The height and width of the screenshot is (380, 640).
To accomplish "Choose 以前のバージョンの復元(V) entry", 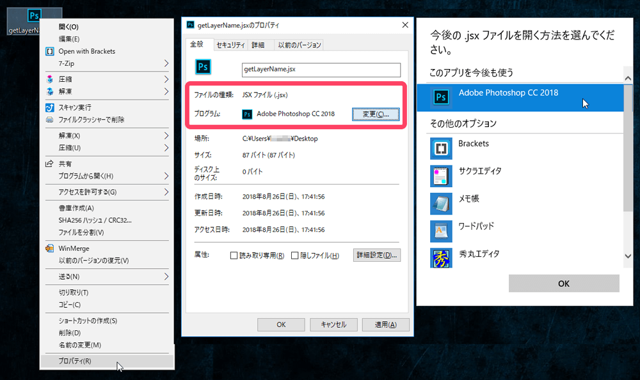I will click(x=107, y=261).
